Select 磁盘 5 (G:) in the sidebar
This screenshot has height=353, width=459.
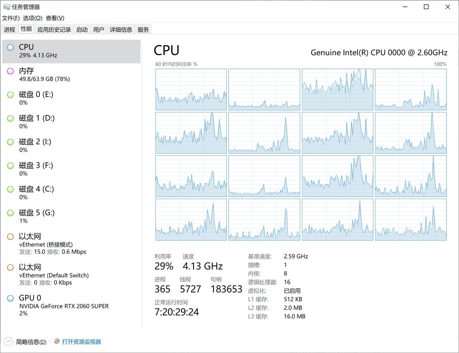71,216
